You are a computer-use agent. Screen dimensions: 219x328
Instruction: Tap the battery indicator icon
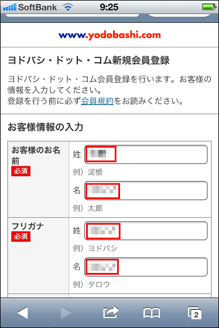pyautogui.click(x=209, y=7)
